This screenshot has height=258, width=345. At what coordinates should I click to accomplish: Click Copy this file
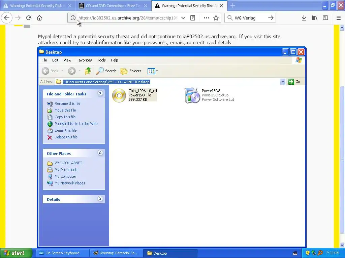tap(65, 117)
